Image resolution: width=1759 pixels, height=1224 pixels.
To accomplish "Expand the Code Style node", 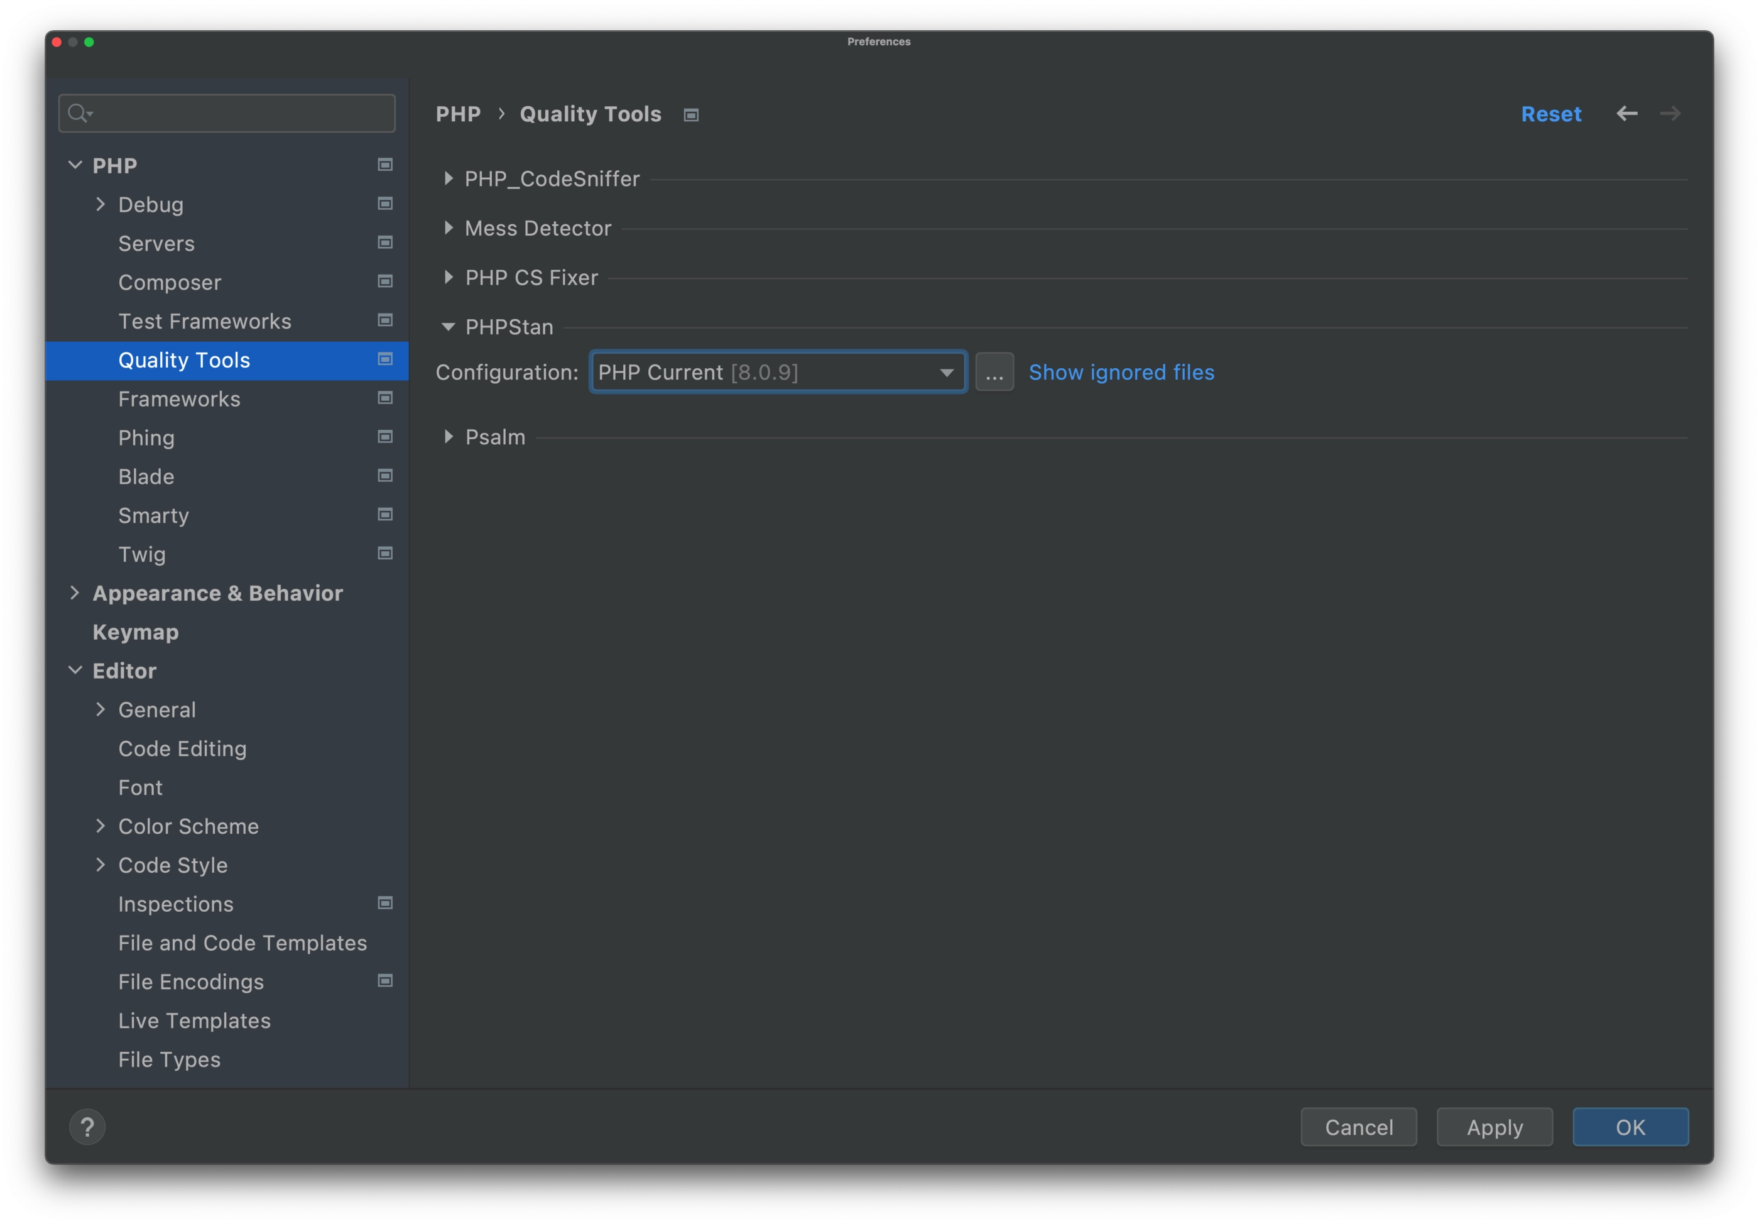I will (101, 865).
